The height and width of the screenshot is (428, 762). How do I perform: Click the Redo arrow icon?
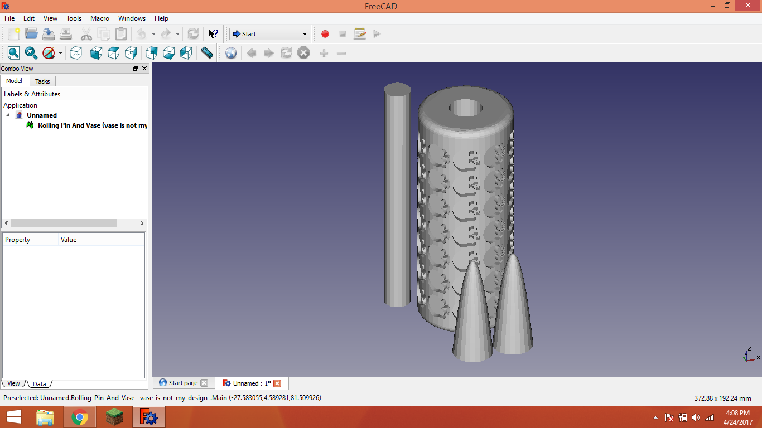pyautogui.click(x=166, y=34)
